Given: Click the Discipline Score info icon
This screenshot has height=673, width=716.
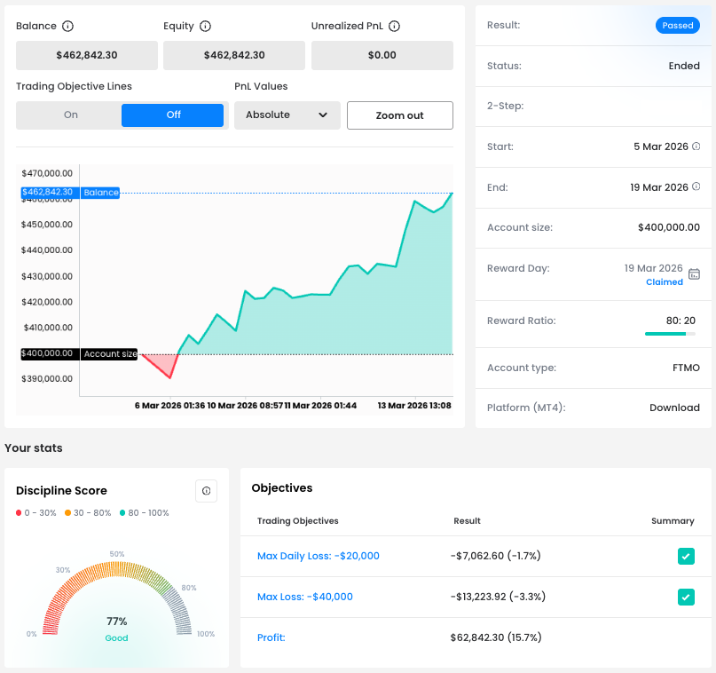Looking at the screenshot, I should pos(206,491).
